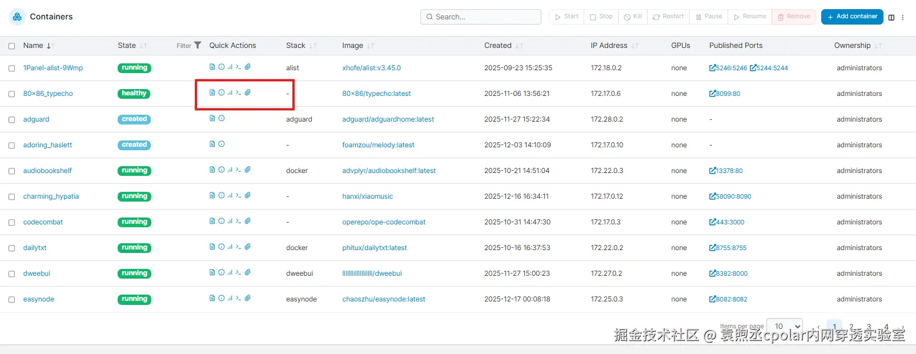Inspect the easynode container
916x354 pixels.
(222, 298)
